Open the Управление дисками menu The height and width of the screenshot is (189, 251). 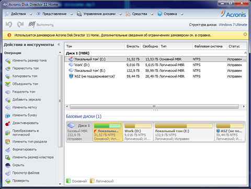[99, 14]
